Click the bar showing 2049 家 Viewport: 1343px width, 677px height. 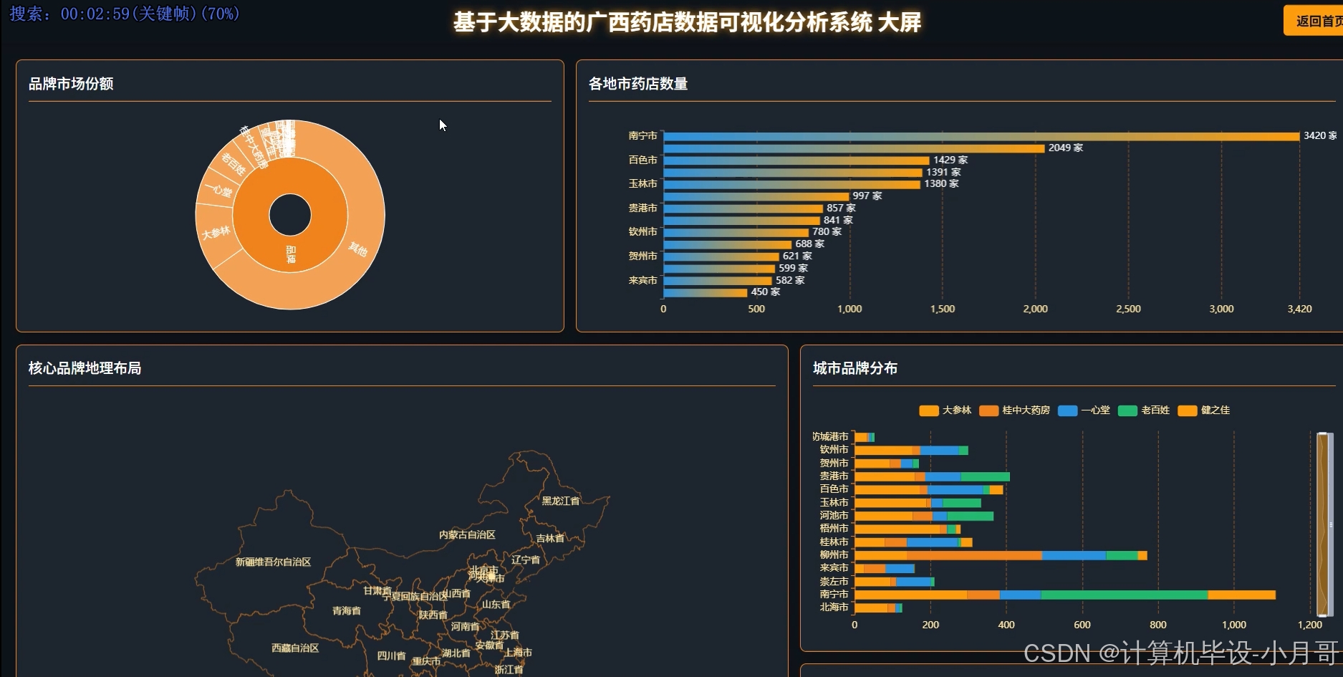coord(854,148)
